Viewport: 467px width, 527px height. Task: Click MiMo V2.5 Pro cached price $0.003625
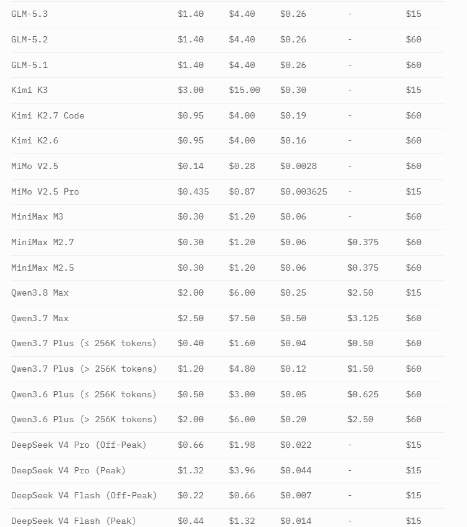pos(303,191)
